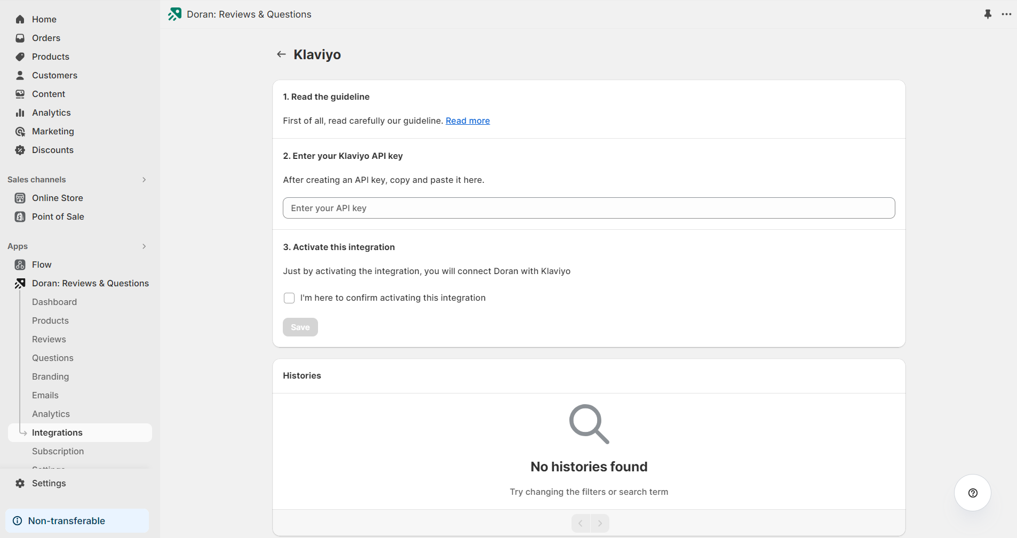Open Doran: Reviews & Questions sidebar entry

tap(90, 283)
